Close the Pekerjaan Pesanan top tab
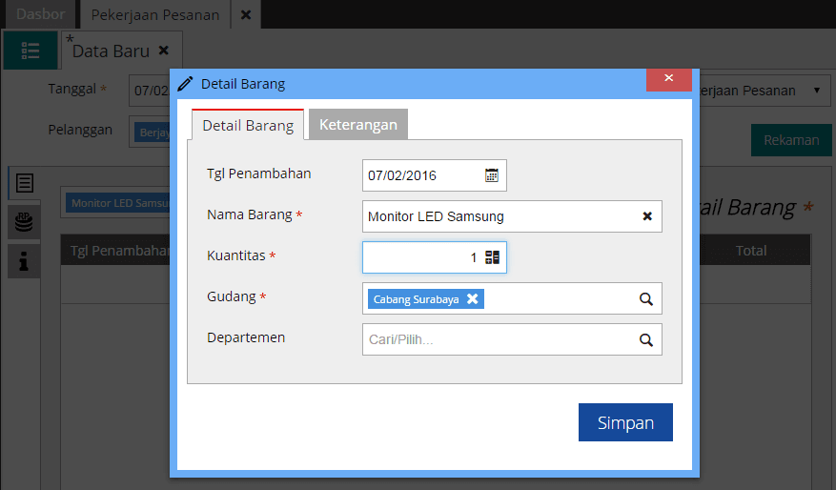The width and height of the screenshot is (836, 490). (246, 15)
